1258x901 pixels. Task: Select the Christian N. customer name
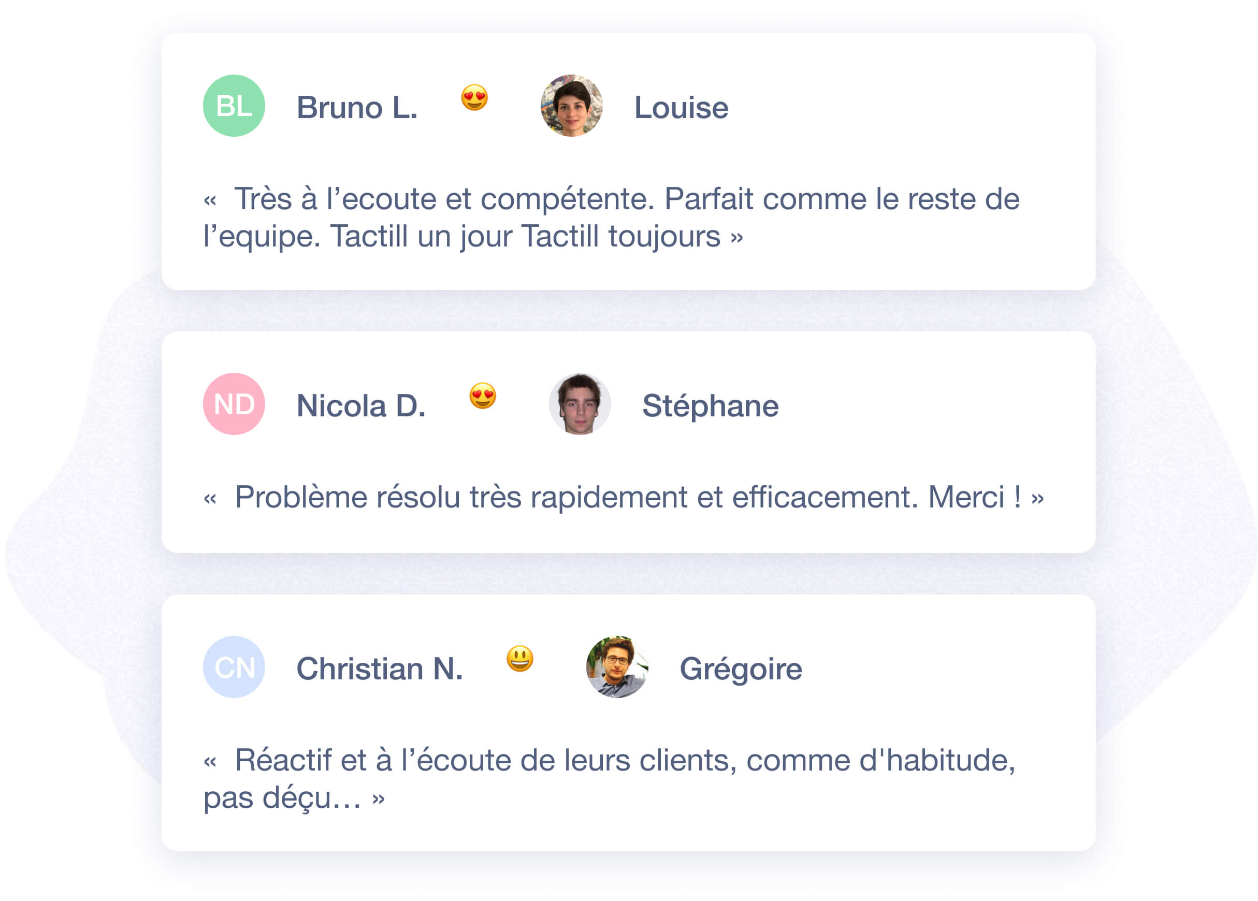[380, 669]
